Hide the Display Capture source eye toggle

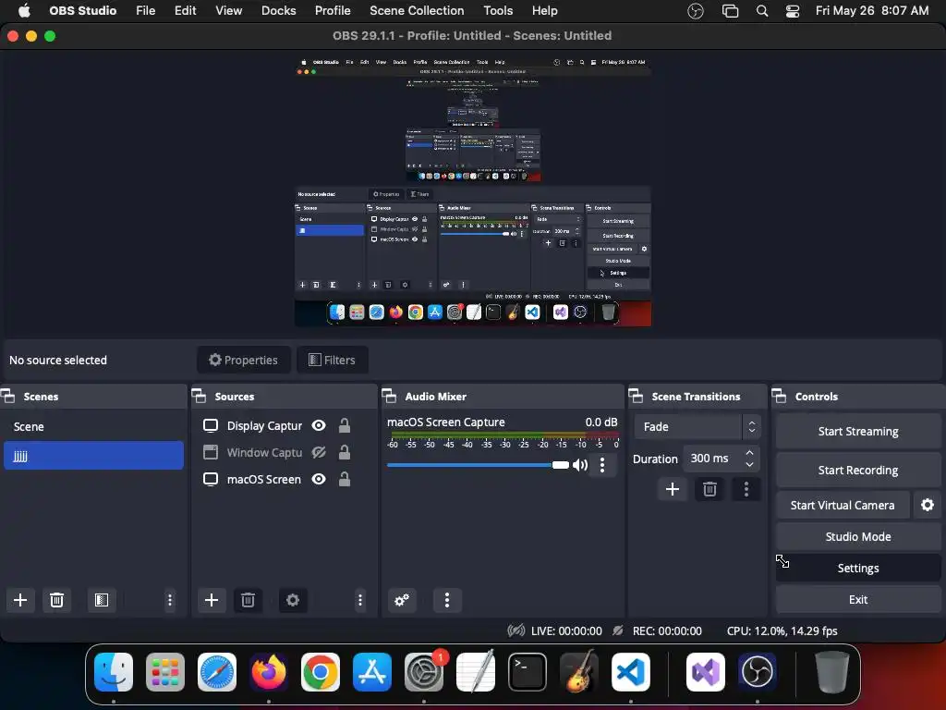[x=319, y=425]
